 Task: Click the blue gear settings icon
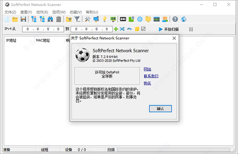pos(140,19)
